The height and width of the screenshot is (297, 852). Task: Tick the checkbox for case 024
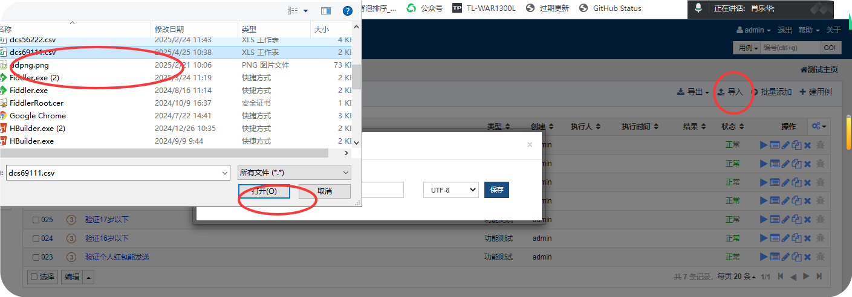click(x=36, y=238)
